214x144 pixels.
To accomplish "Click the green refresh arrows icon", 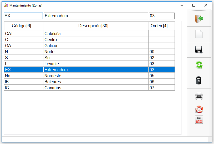I will coord(199,65).
